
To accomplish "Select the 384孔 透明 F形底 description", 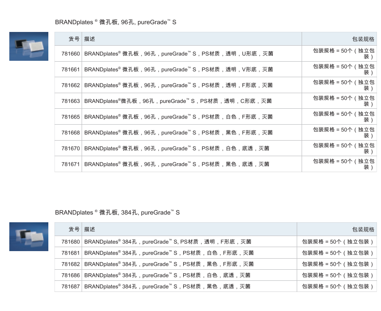I will pos(168,242).
